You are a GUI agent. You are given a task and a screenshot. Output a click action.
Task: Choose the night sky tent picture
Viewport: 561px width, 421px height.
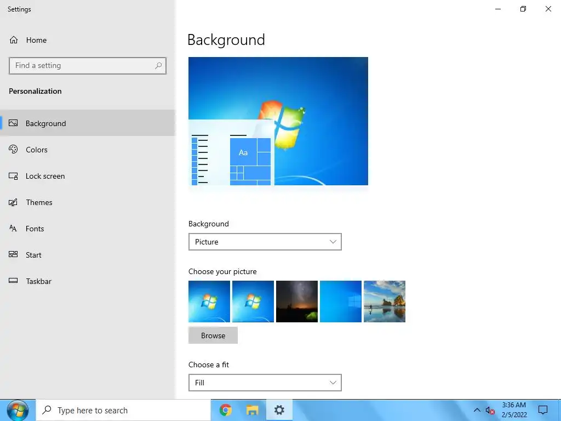click(296, 301)
